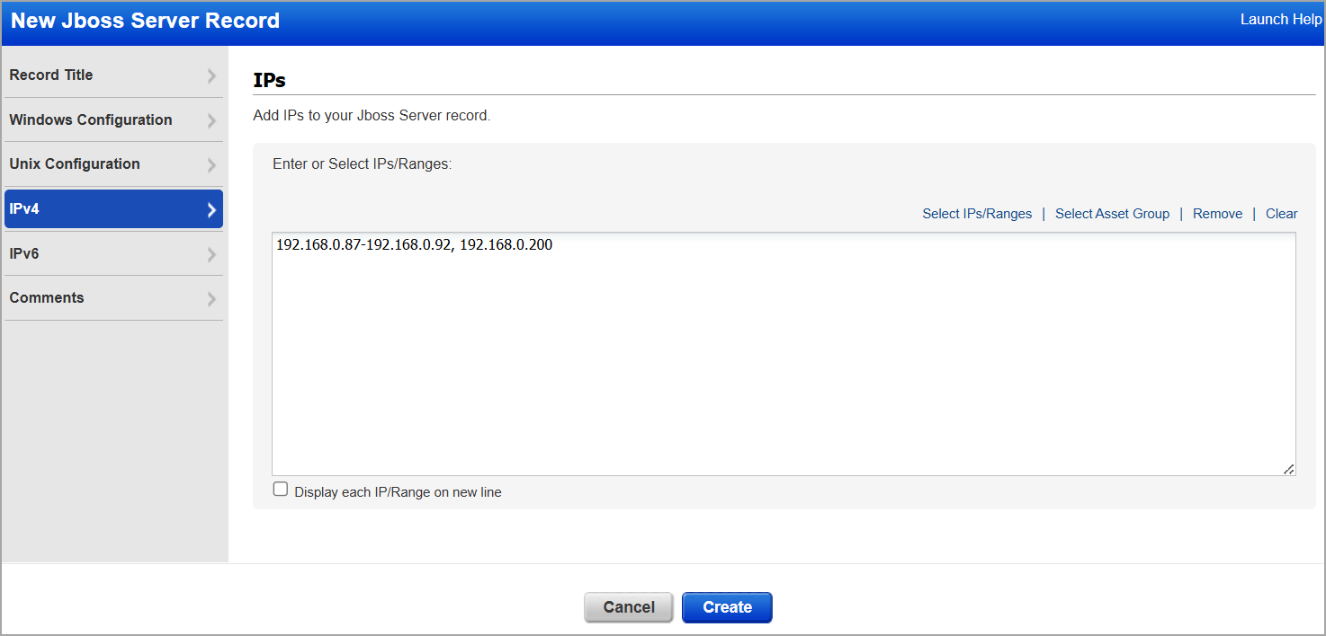This screenshot has width=1326, height=636.
Task: Click the Clear link
Action: coord(1281,214)
